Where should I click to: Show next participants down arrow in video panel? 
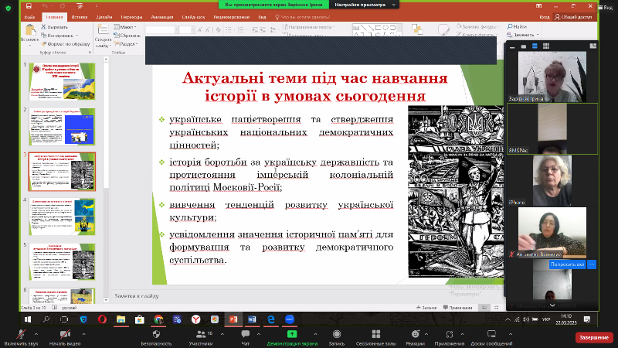tap(552, 305)
